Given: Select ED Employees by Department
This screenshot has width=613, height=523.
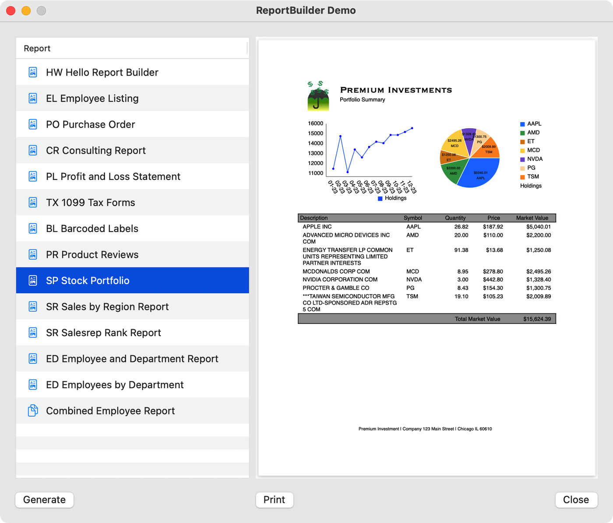Looking at the screenshot, I should click(115, 385).
